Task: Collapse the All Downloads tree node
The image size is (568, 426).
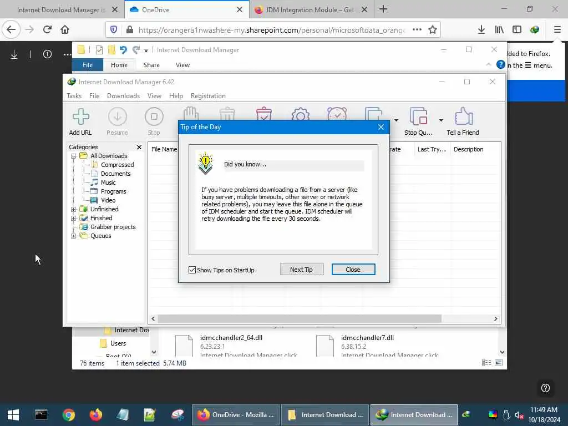Action: 74,156
